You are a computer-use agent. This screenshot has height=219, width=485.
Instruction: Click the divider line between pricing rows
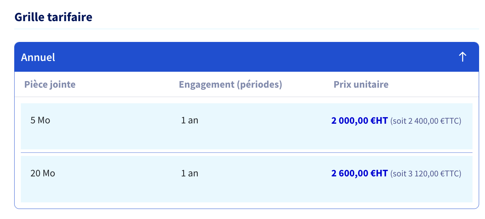(247, 152)
